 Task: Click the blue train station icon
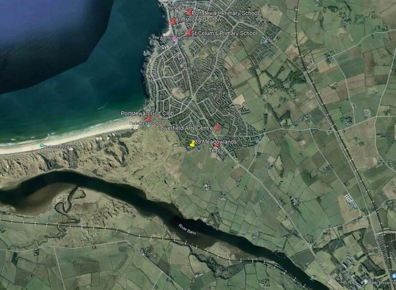[x=393, y=275]
